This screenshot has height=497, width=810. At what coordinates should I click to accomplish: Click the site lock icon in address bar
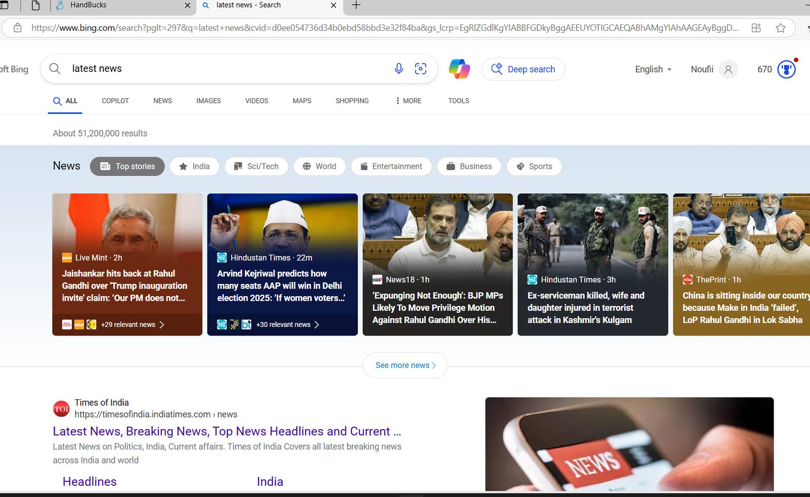(x=18, y=28)
